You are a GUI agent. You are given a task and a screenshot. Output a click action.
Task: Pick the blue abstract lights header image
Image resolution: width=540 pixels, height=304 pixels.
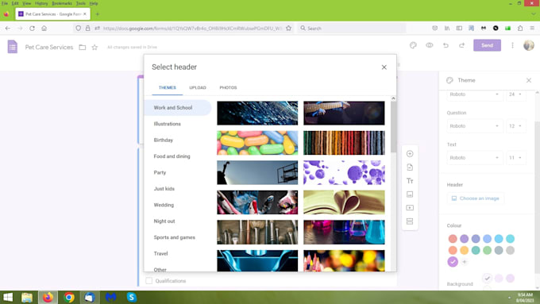pos(257,113)
